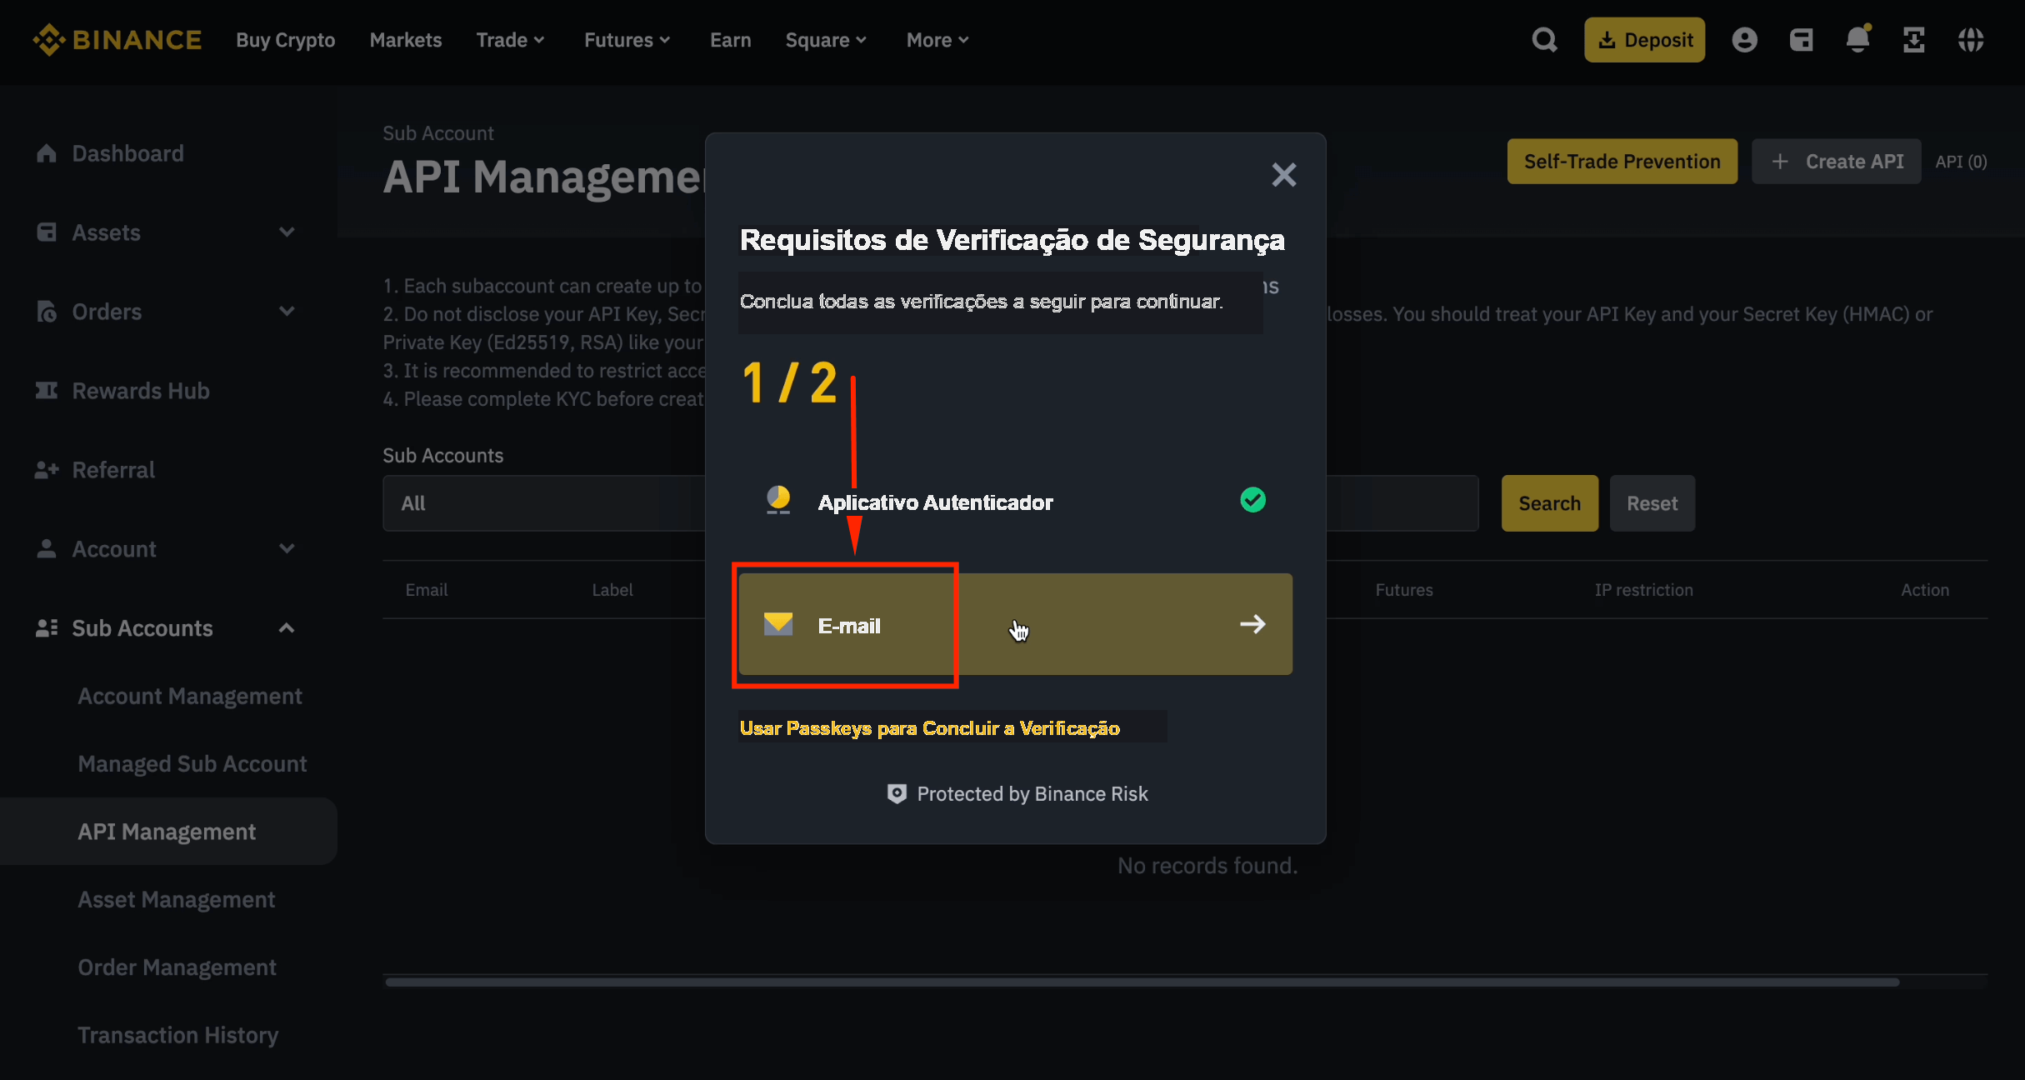The height and width of the screenshot is (1080, 2025).
Task: Click Rewards Hub in the sidebar
Action: click(x=141, y=391)
